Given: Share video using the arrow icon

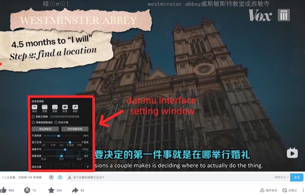Looking at the screenshot, I should click(x=75, y=190).
